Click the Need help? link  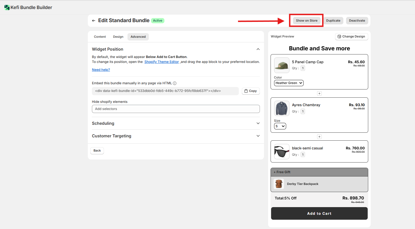pos(101,70)
